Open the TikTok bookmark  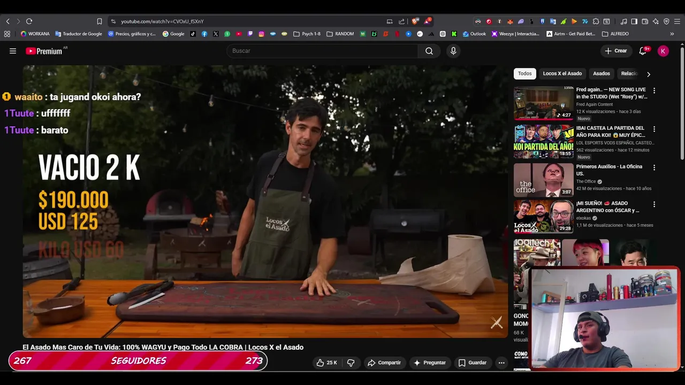click(x=193, y=34)
